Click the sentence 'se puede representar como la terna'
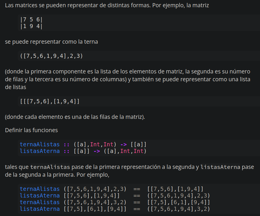 (x=51, y=42)
